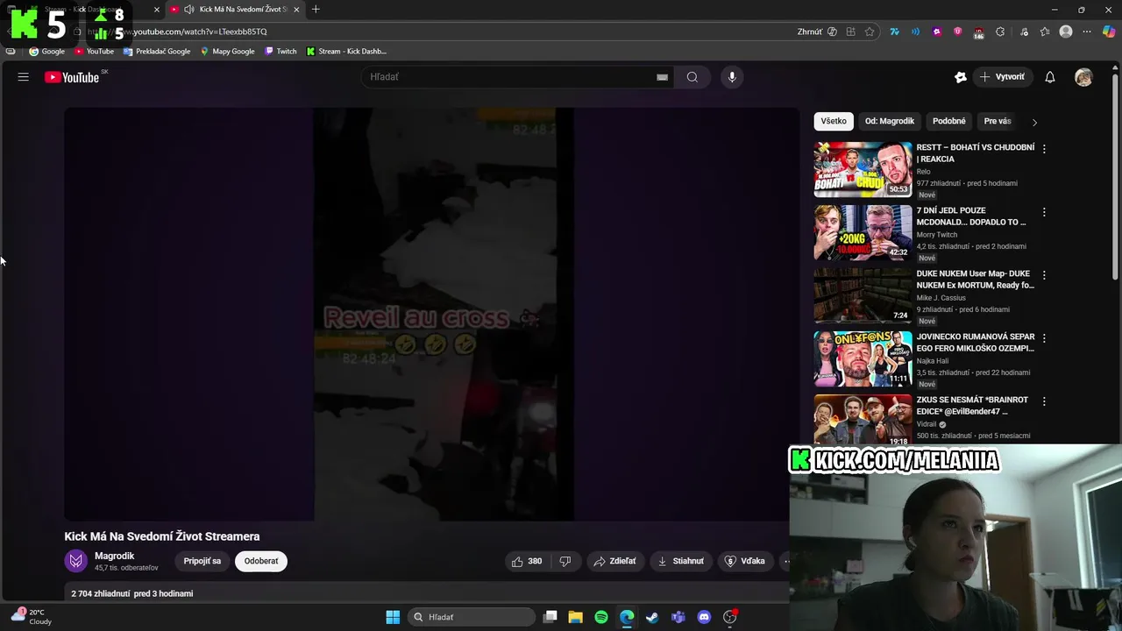Click the Stiahnuť download button
This screenshot has height=631, width=1122.
[680, 561]
